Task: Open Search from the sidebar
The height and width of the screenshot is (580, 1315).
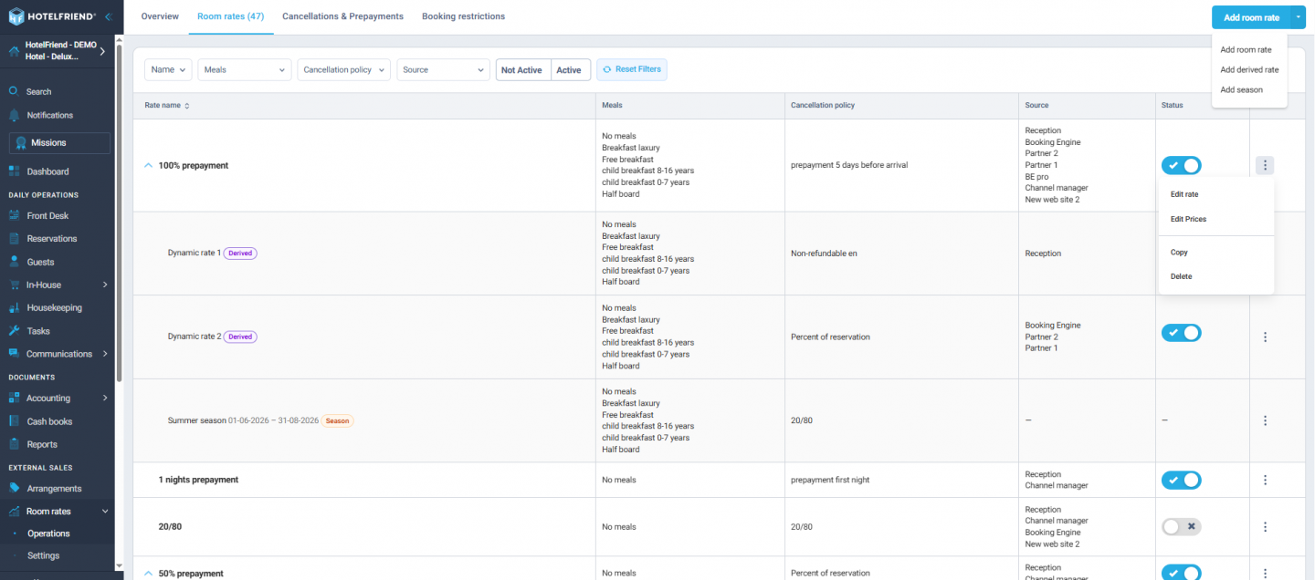Action: click(38, 92)
